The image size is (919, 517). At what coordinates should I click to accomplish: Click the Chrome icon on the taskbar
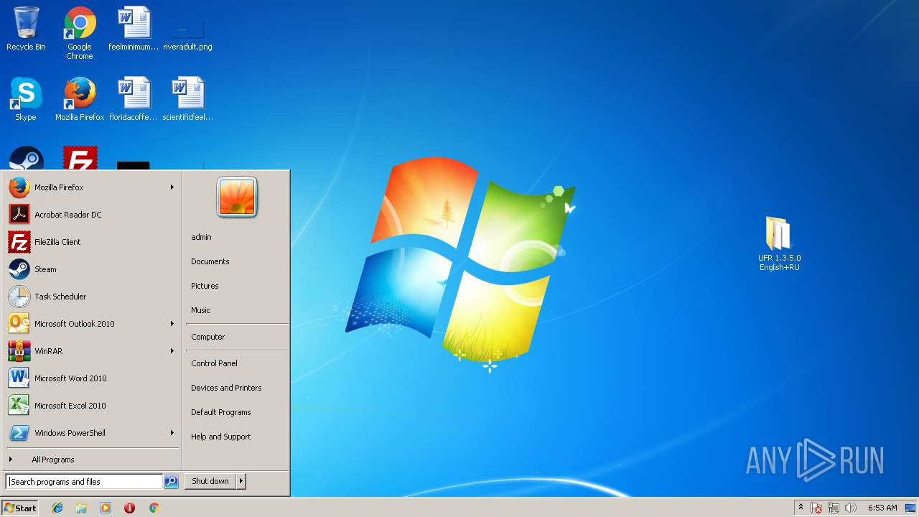pos(154,508)
